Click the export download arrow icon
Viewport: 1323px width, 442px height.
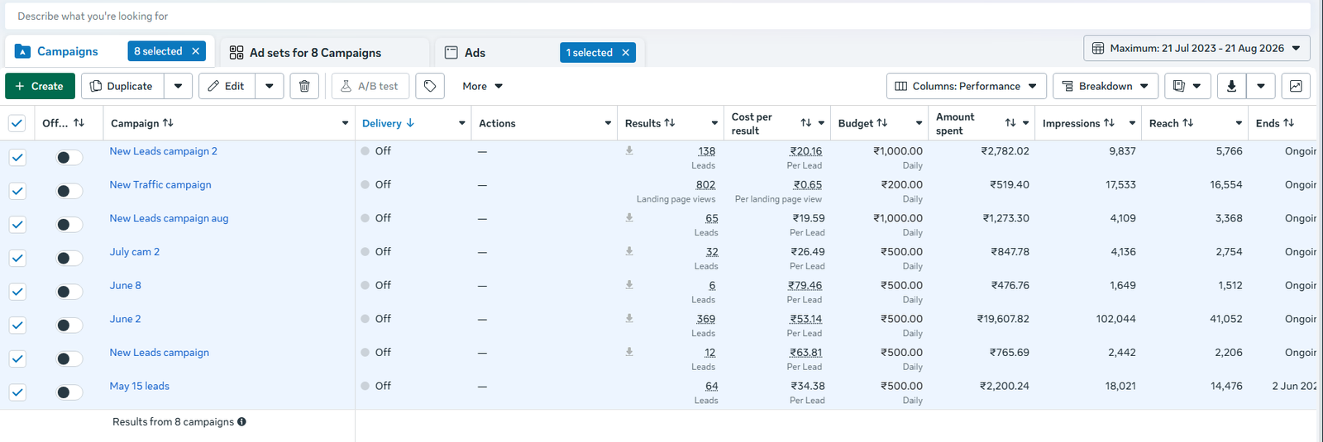pos(1231,86)
